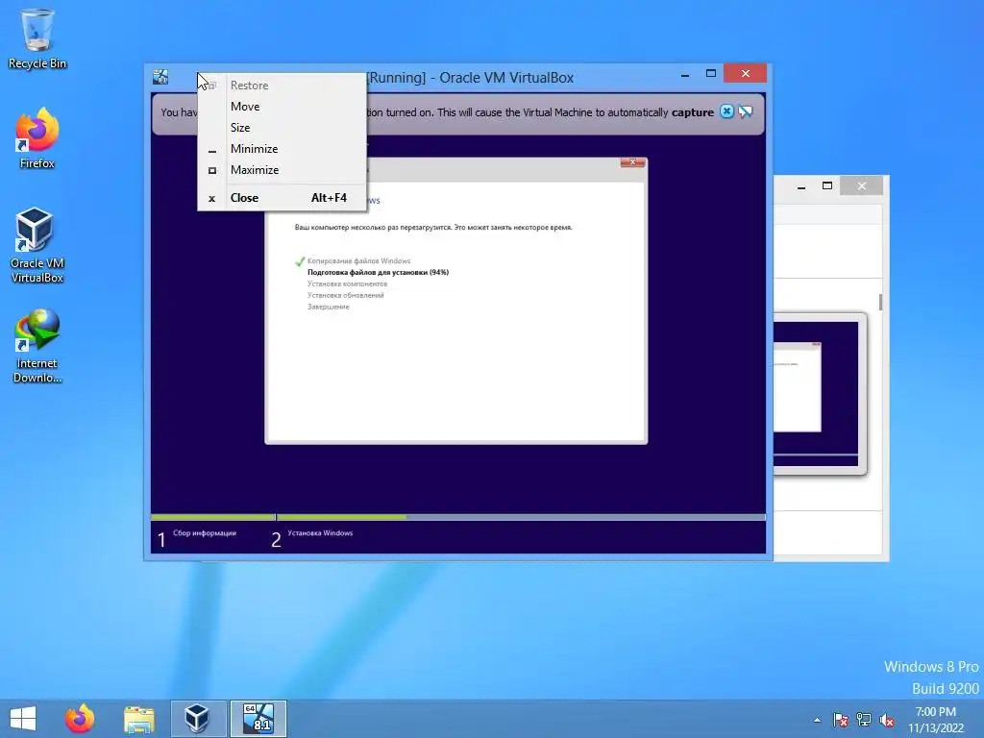The width and height of the screenshot is (984, 738).
Task: Switch to the Windows 8.1 VM taskbar button
Action: [x=258, y=719]
